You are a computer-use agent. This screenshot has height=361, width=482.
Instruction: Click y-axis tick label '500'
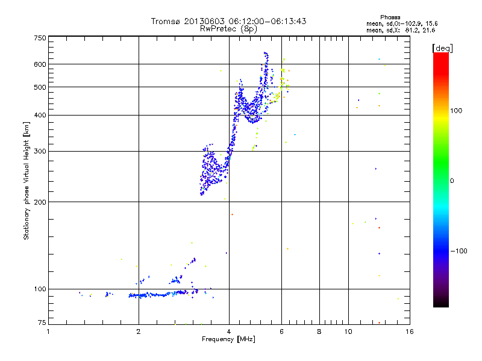40,87
